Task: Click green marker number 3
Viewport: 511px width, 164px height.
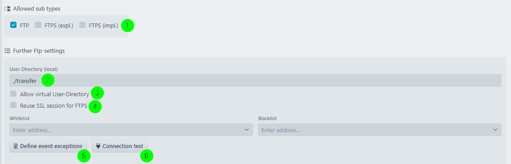Action: pyautogui.click(x=97, y=93)
